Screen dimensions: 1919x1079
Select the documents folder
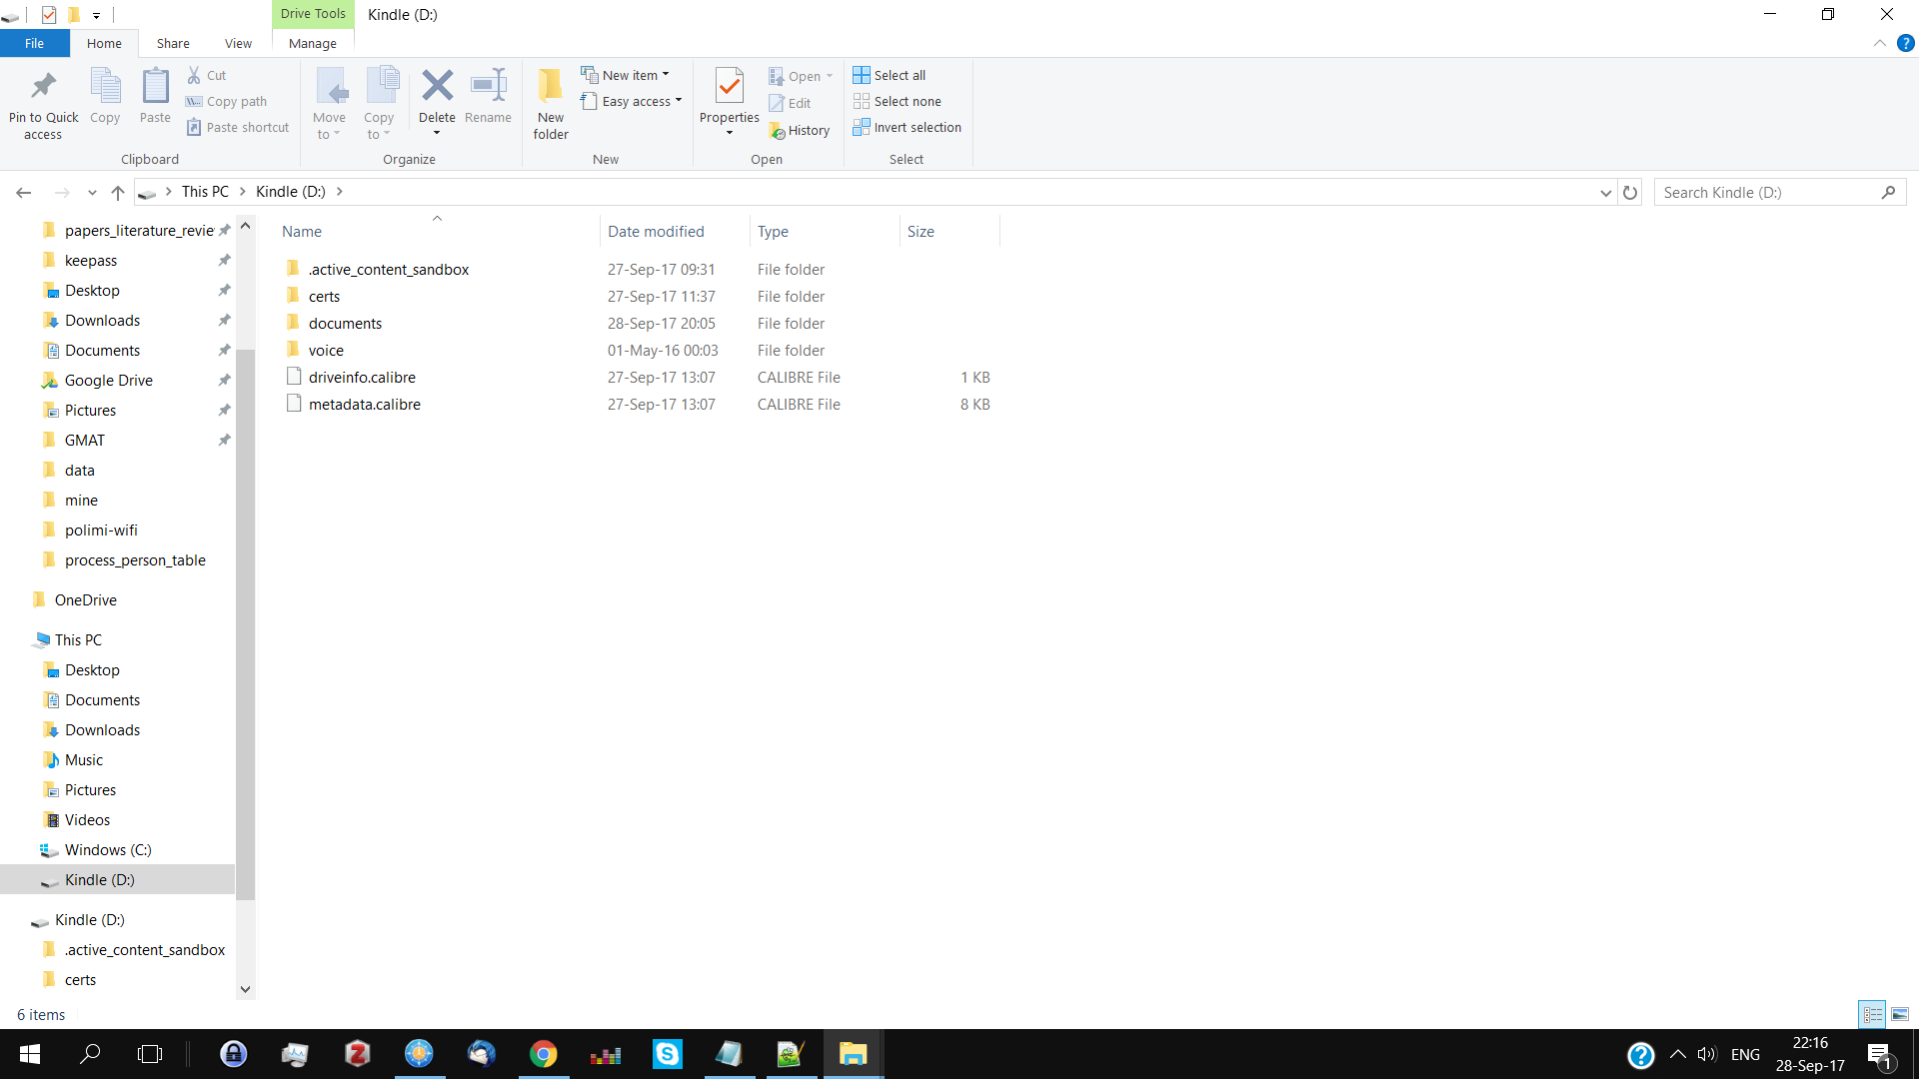[x=345, y=324]
